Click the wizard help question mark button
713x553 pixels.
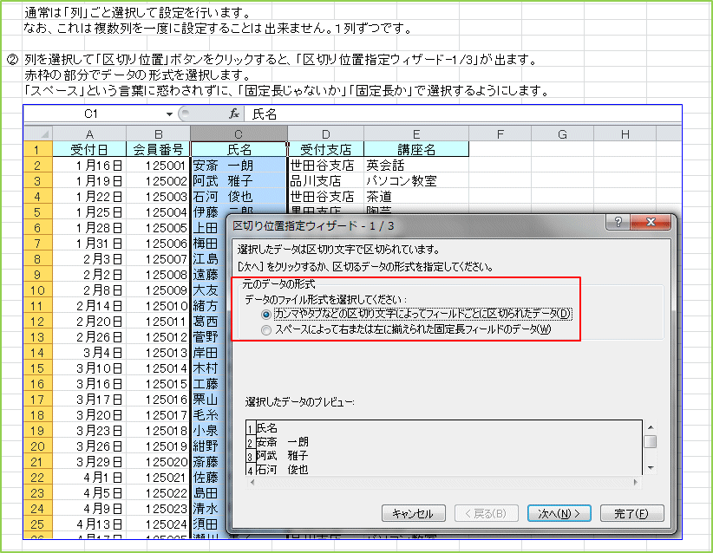tap(618, 222)
